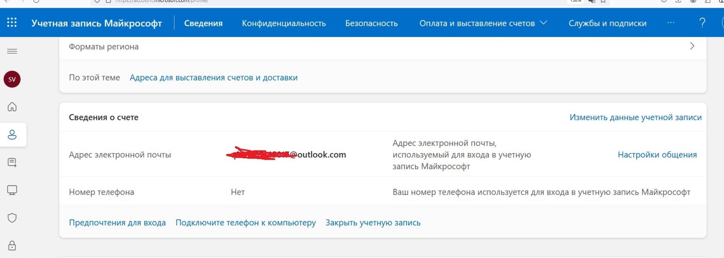Open the order history sidebar icon
The height and width of the screenshot is (258, 724).
12,162
